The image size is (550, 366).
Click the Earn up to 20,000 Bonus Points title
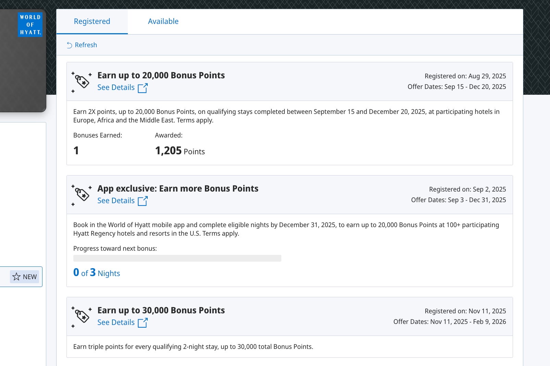[x=161, y=75]
